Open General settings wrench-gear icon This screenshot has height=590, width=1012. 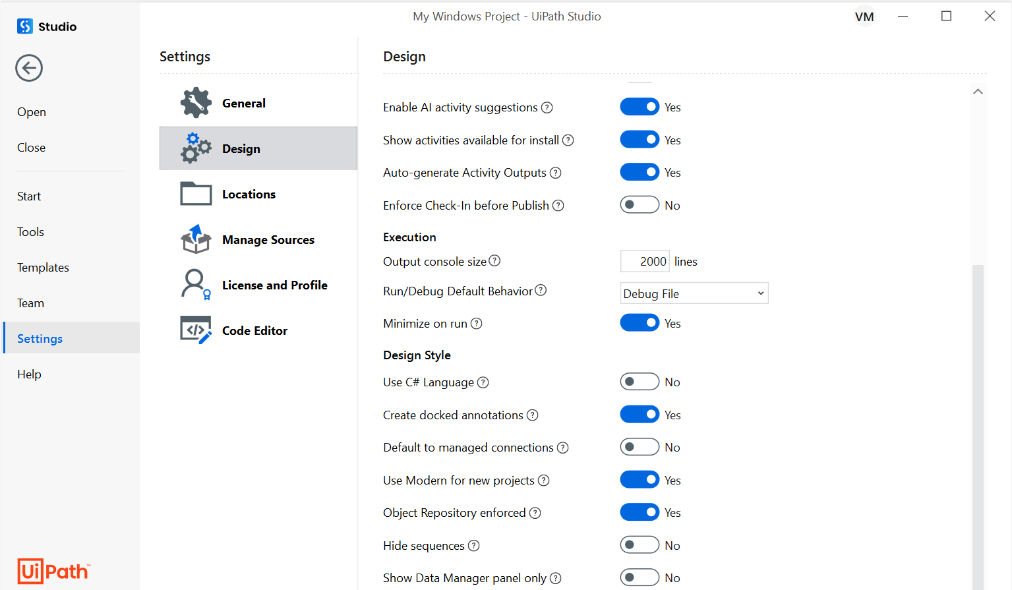tap(196, 103)
